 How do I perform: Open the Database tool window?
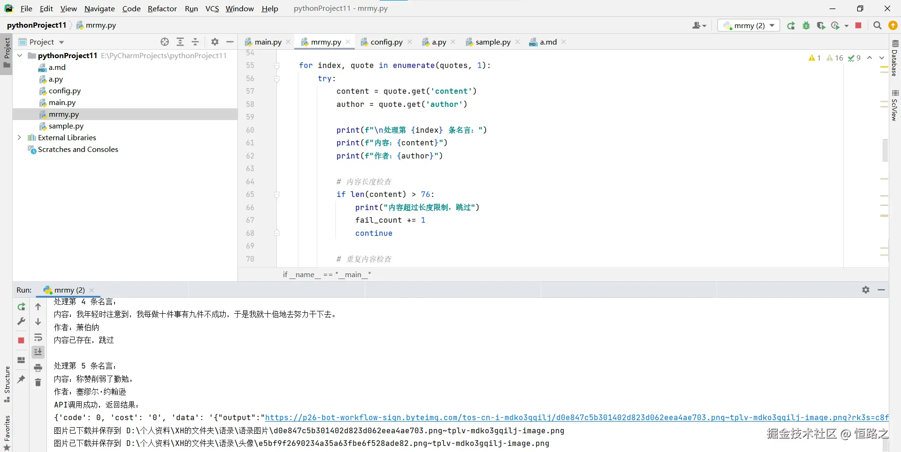(895, 58)
